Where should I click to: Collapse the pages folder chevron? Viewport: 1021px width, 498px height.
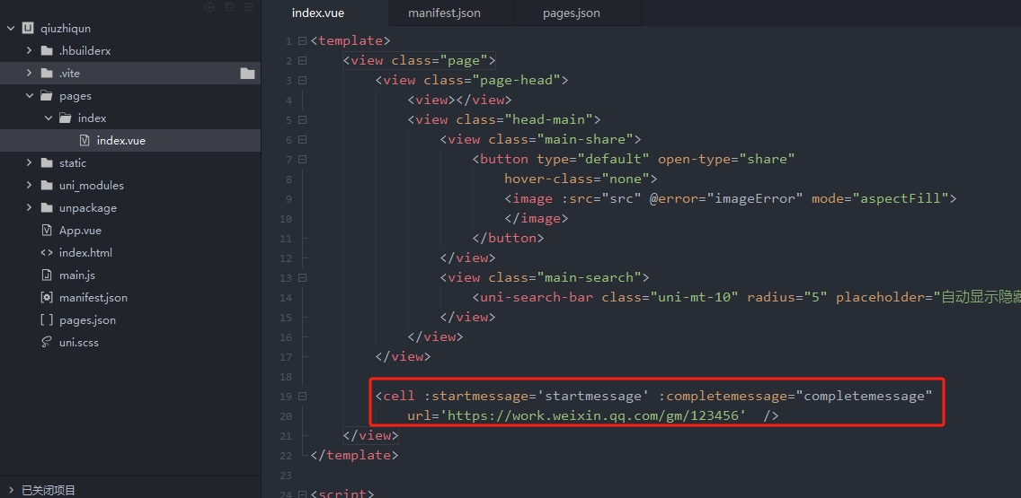pyautogui.click(x=29, y=96)
